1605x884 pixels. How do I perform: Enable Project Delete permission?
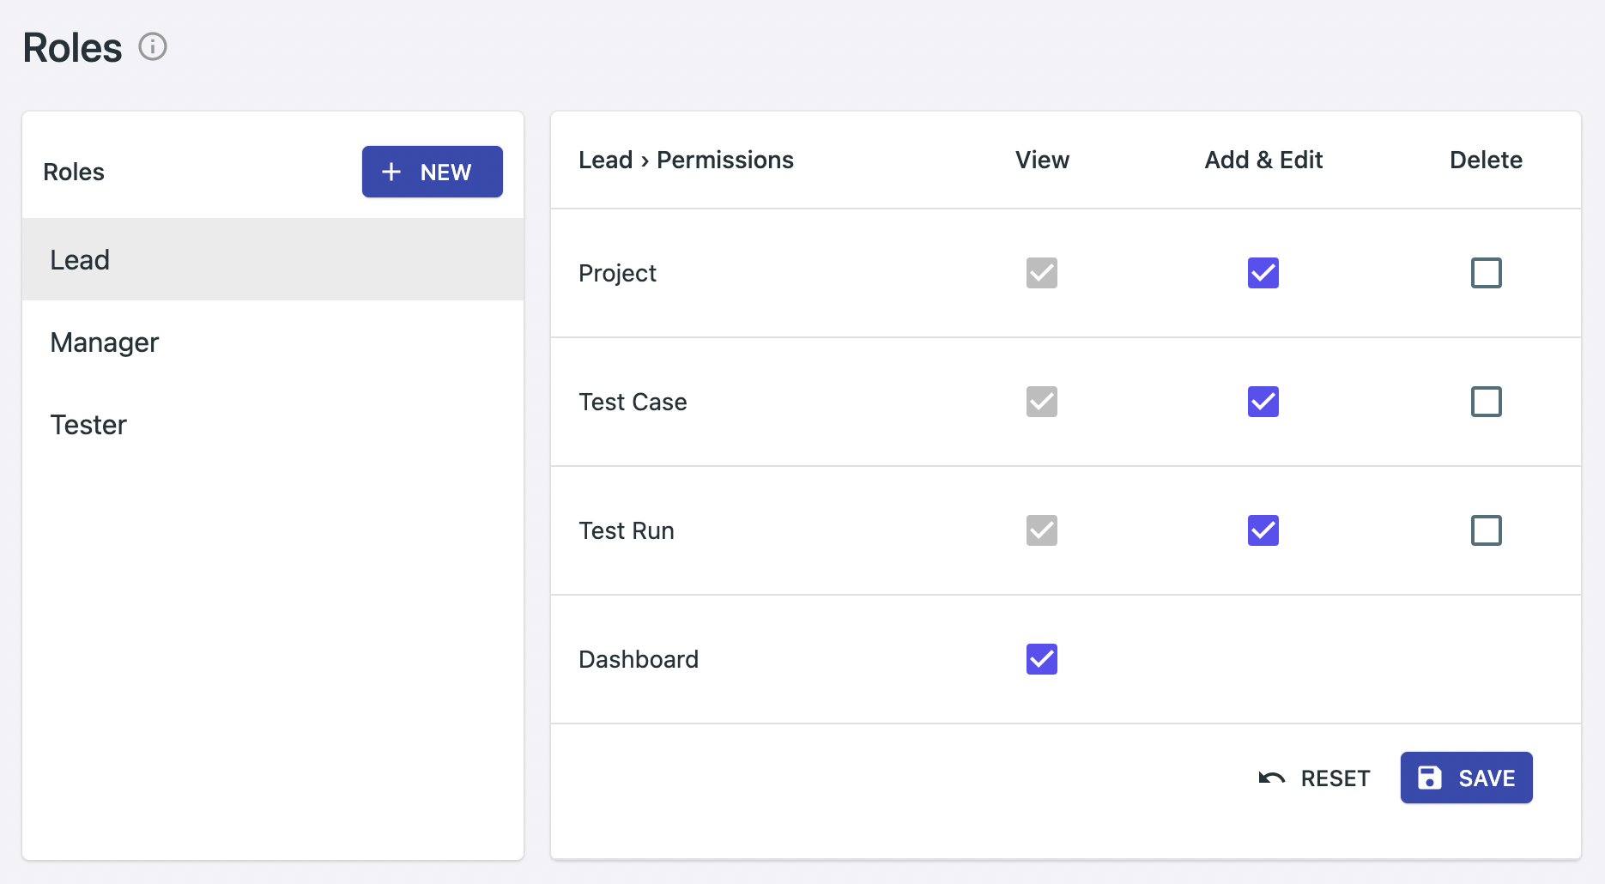(1486, 273)
